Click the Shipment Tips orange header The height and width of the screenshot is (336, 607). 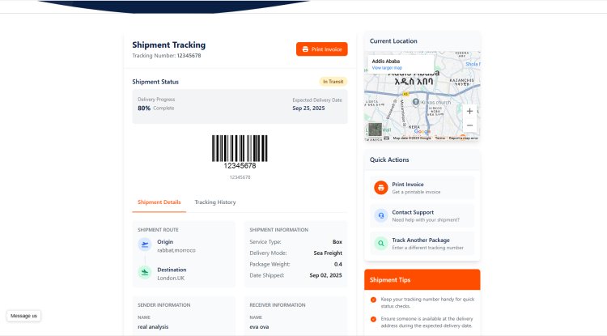[422, 279]
